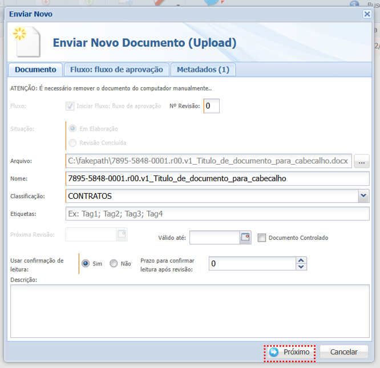Enable the Documento Controlado checkbox
The image size is (380, 368).
[262, 238]
